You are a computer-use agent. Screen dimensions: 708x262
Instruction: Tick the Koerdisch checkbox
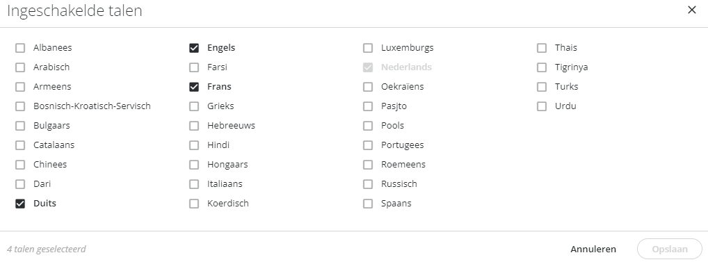(194, 204)
